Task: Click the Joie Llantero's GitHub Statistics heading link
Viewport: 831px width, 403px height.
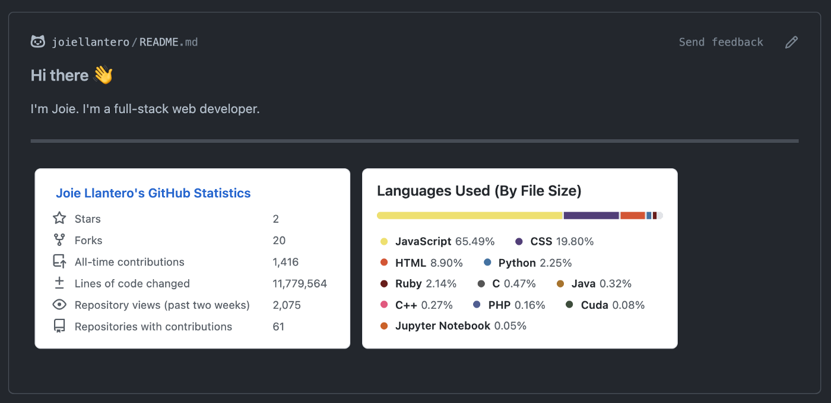Action: click(x=153, y=193)
